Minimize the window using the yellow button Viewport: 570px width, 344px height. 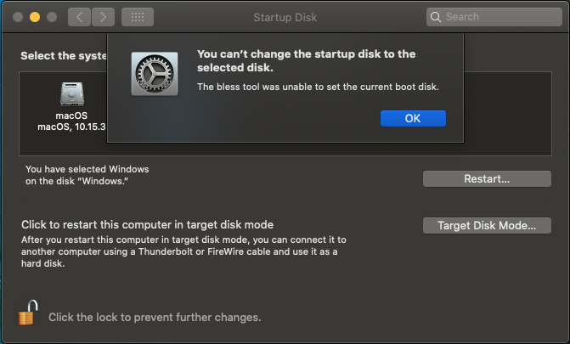(35, 16)
